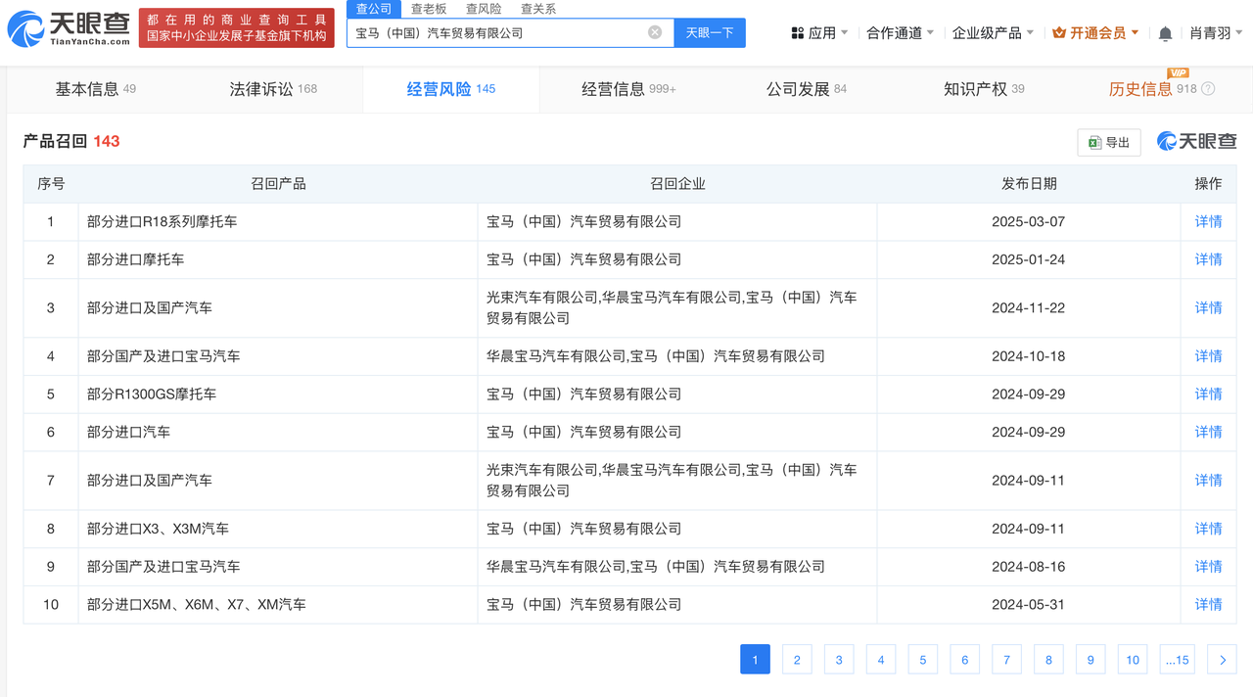Viewport: 1253px width, 697px height.
Task: Switch to the 查公司 search tab
Action: point(374,9)
